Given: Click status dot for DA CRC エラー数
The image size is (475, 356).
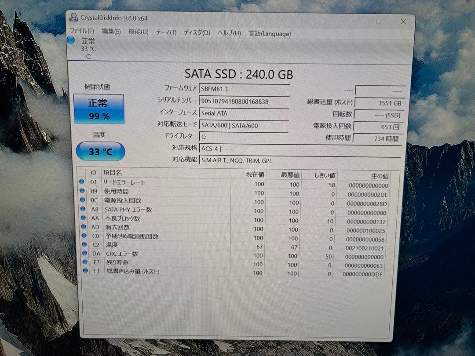Looking at the screenshot, I should 85,253.
